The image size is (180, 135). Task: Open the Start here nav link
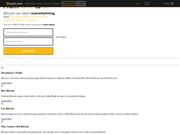point(30,4)
